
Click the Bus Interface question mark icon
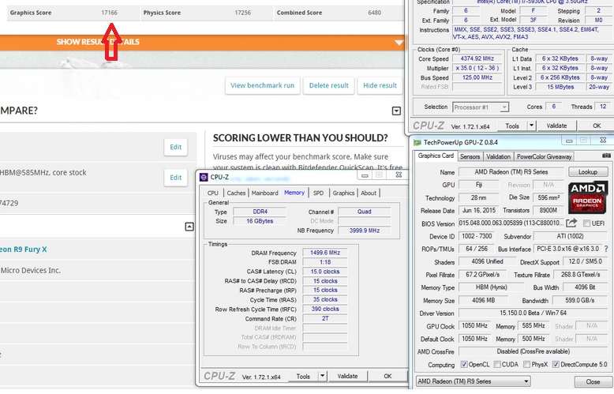click(x=606, y=249)
